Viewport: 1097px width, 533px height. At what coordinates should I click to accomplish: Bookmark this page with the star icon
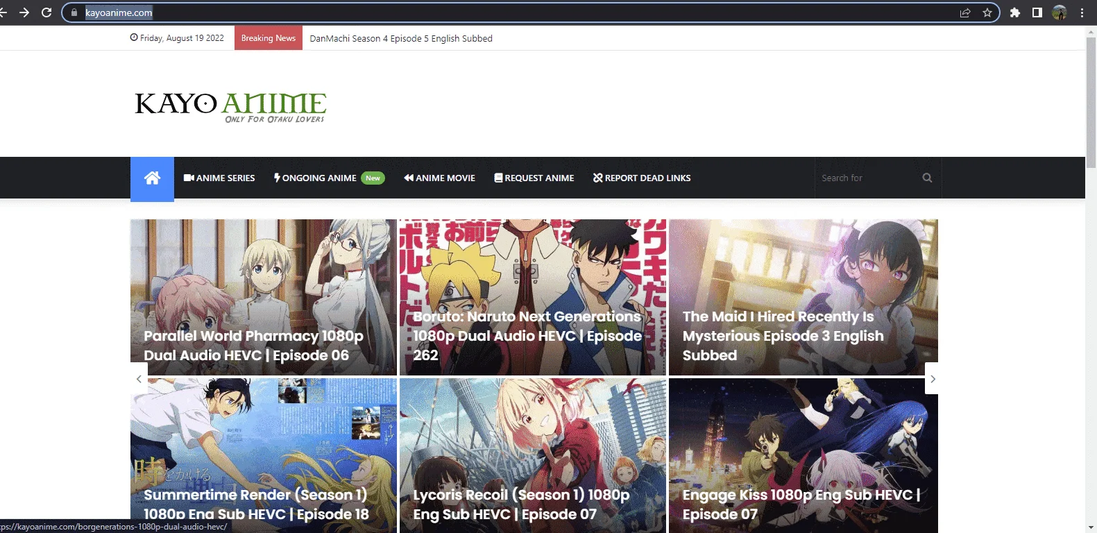pos(987,12)
